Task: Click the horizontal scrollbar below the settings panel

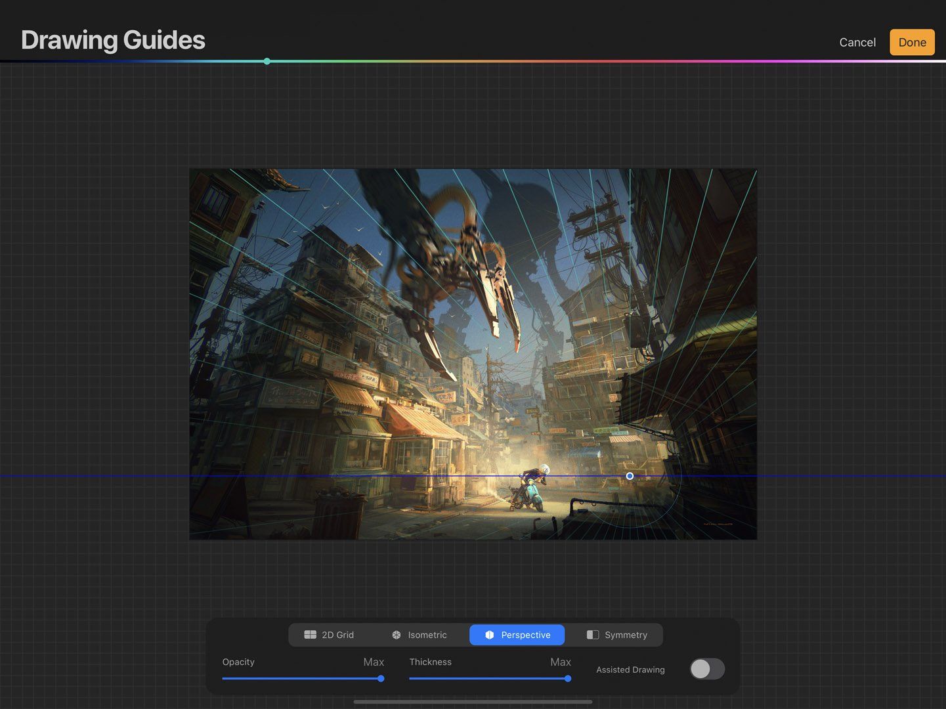Action: click(x=472, y=701)
